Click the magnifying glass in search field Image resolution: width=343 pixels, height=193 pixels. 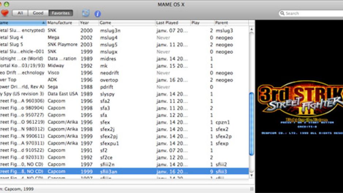pos(282,14)
